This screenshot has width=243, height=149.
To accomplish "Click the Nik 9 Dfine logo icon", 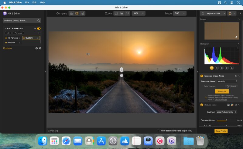I will pos(5,13).
